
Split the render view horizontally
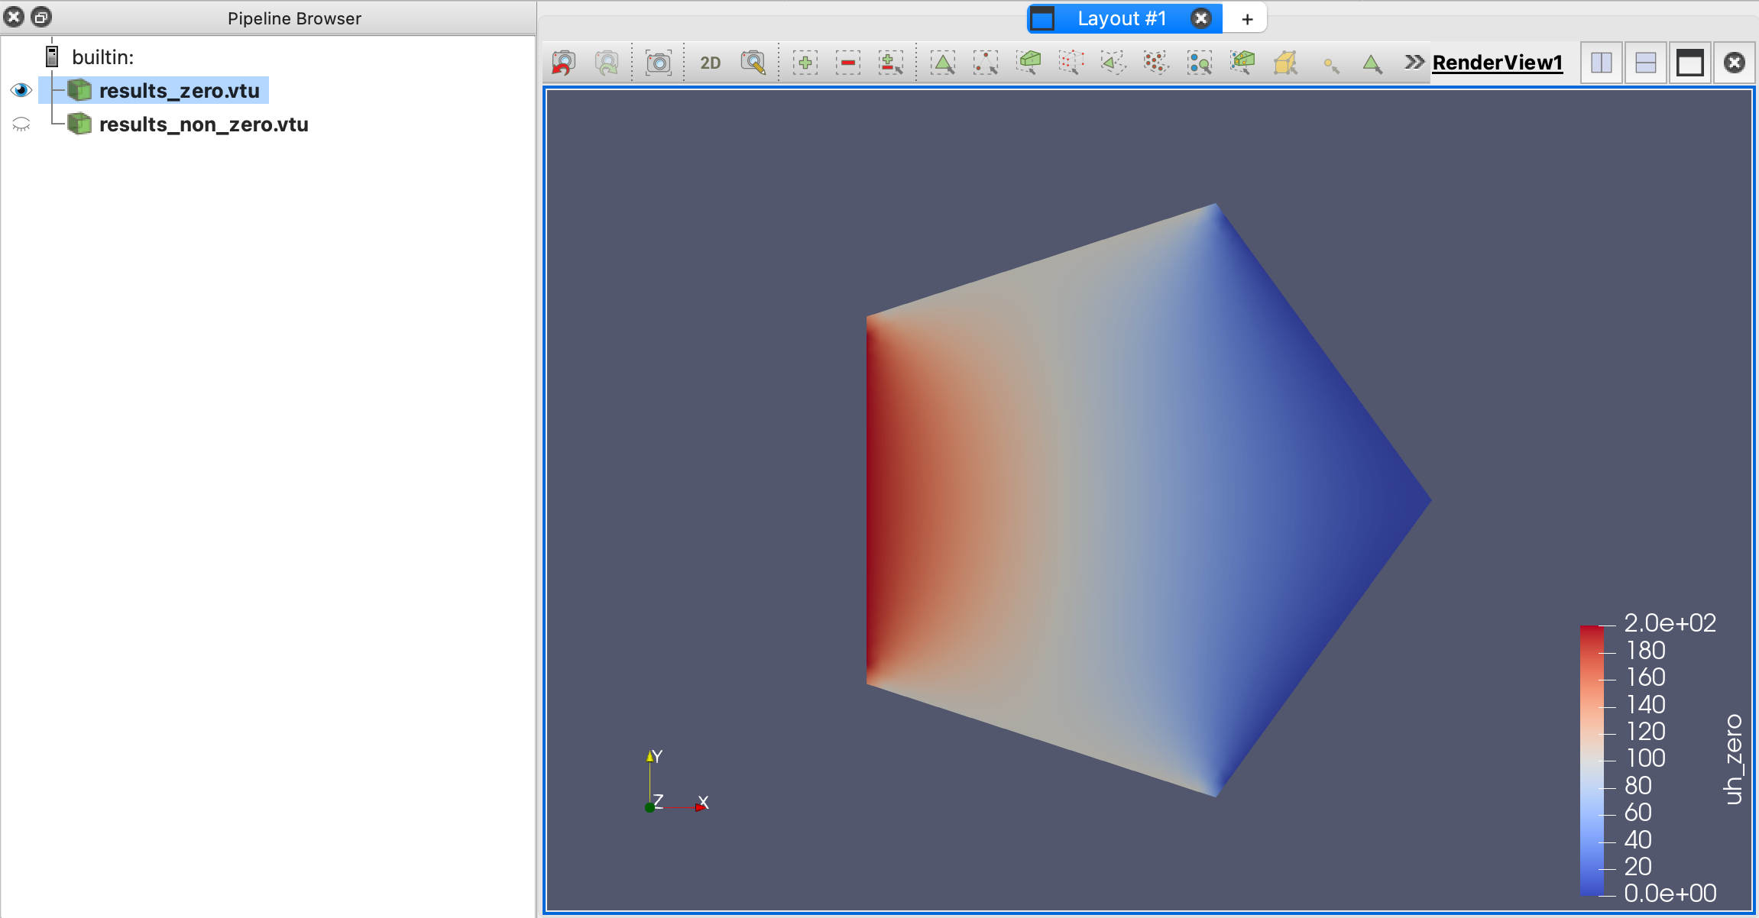pos(1602,63)
